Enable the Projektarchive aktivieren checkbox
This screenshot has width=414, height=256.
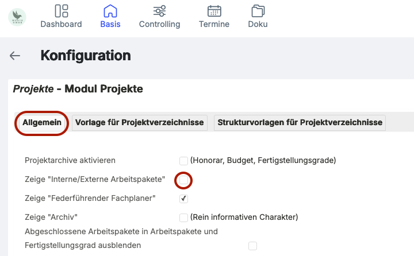coord(183,161)
